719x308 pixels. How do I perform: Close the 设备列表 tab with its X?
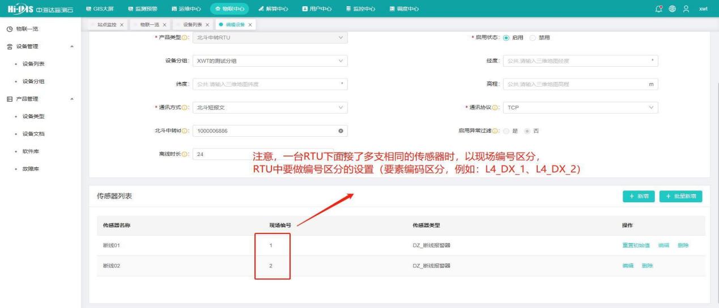point(207,25)
